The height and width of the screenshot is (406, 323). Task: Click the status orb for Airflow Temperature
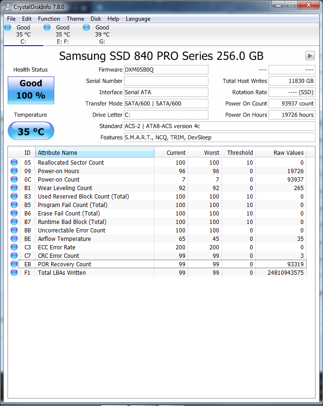(x=14, y=239)
